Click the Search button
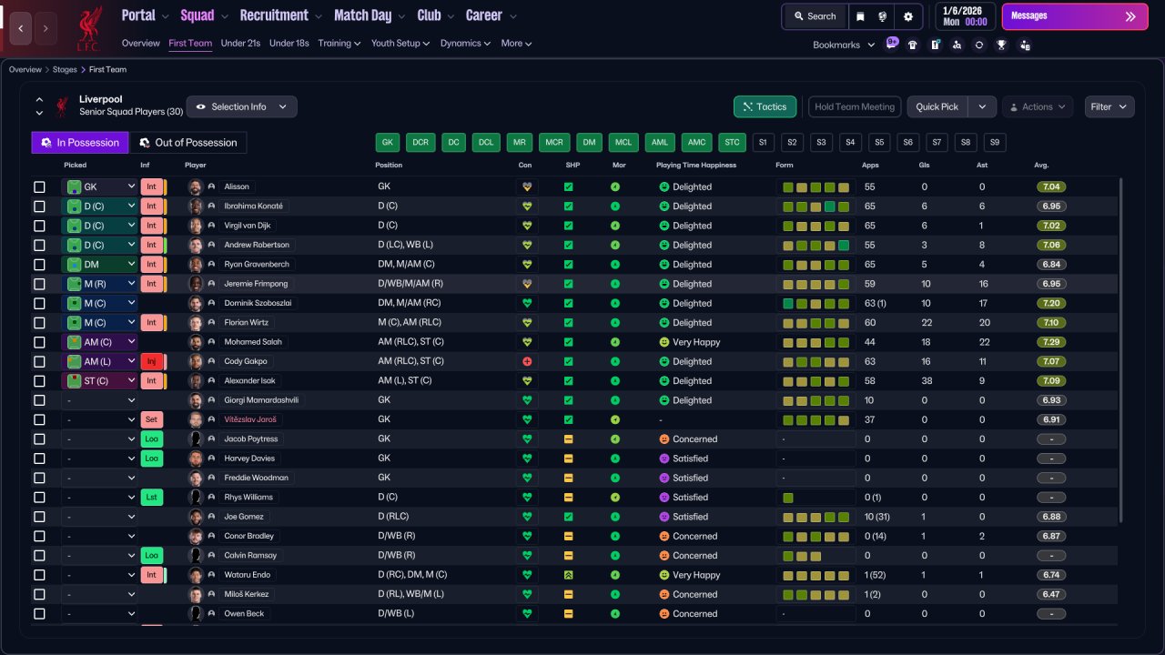 click(x=815, y=16)
